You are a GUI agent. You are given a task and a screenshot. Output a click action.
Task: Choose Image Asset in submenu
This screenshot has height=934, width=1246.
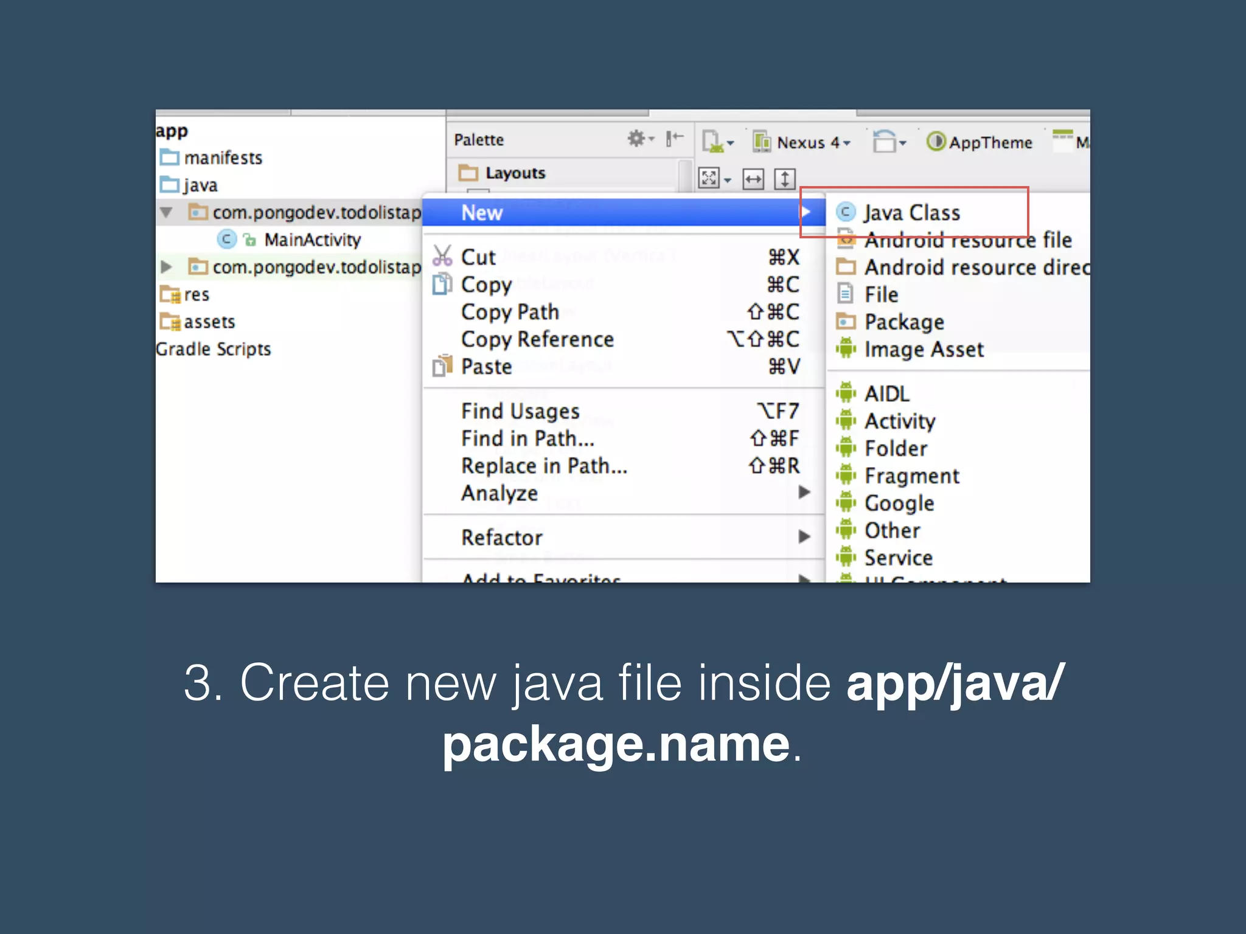[x=958, y=349]
